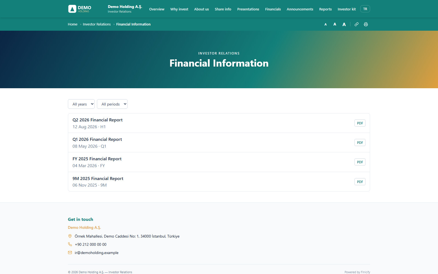Screen dimensions: 438x274
Task: Download PDF for 9M 2025 Financial Report
Action: 360,182
